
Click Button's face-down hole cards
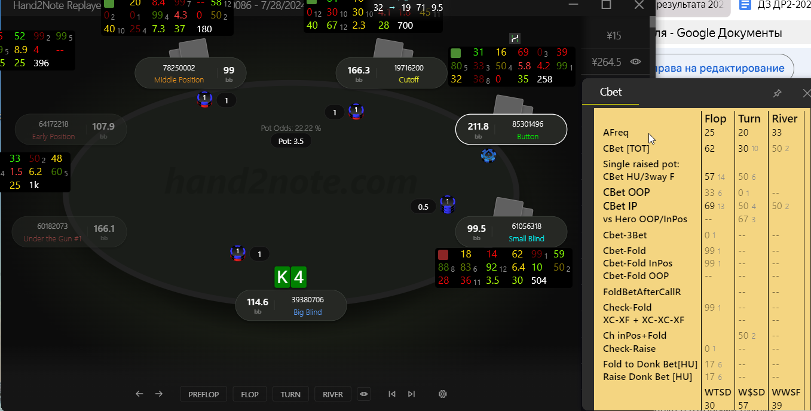(512, 105)
